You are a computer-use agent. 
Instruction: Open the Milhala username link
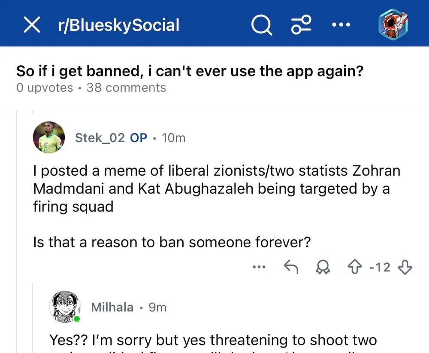[112, 307]
